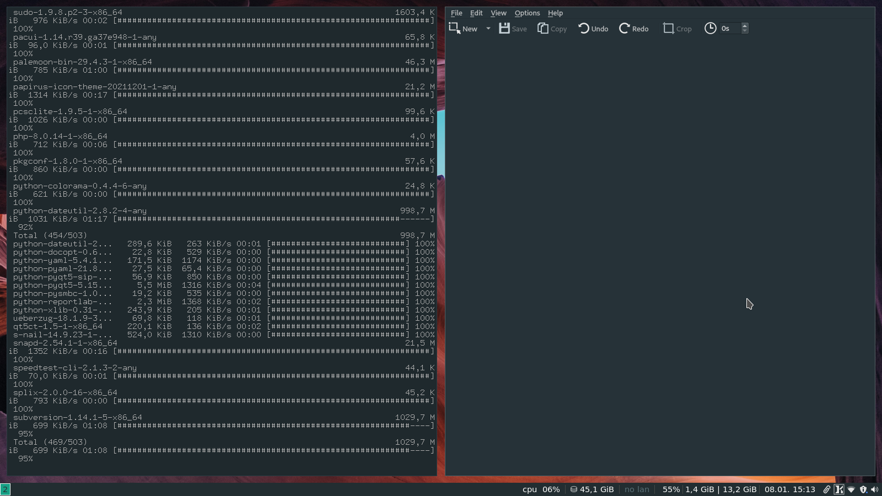Click the workspace 2 indicator in taskbar
Image resolution: width=882 pixels, height=496 pixels.
6,489
